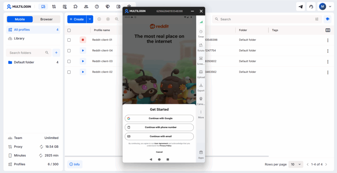This screenshot has height=173, width=337.
Task: Start the Reddit-client-02 profile
Action: [83, 72]
